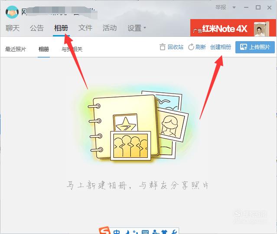Open the 公告 announcements tab
Image resolution: width=277 pixels, height=234 pixels.
pos(37,28)
